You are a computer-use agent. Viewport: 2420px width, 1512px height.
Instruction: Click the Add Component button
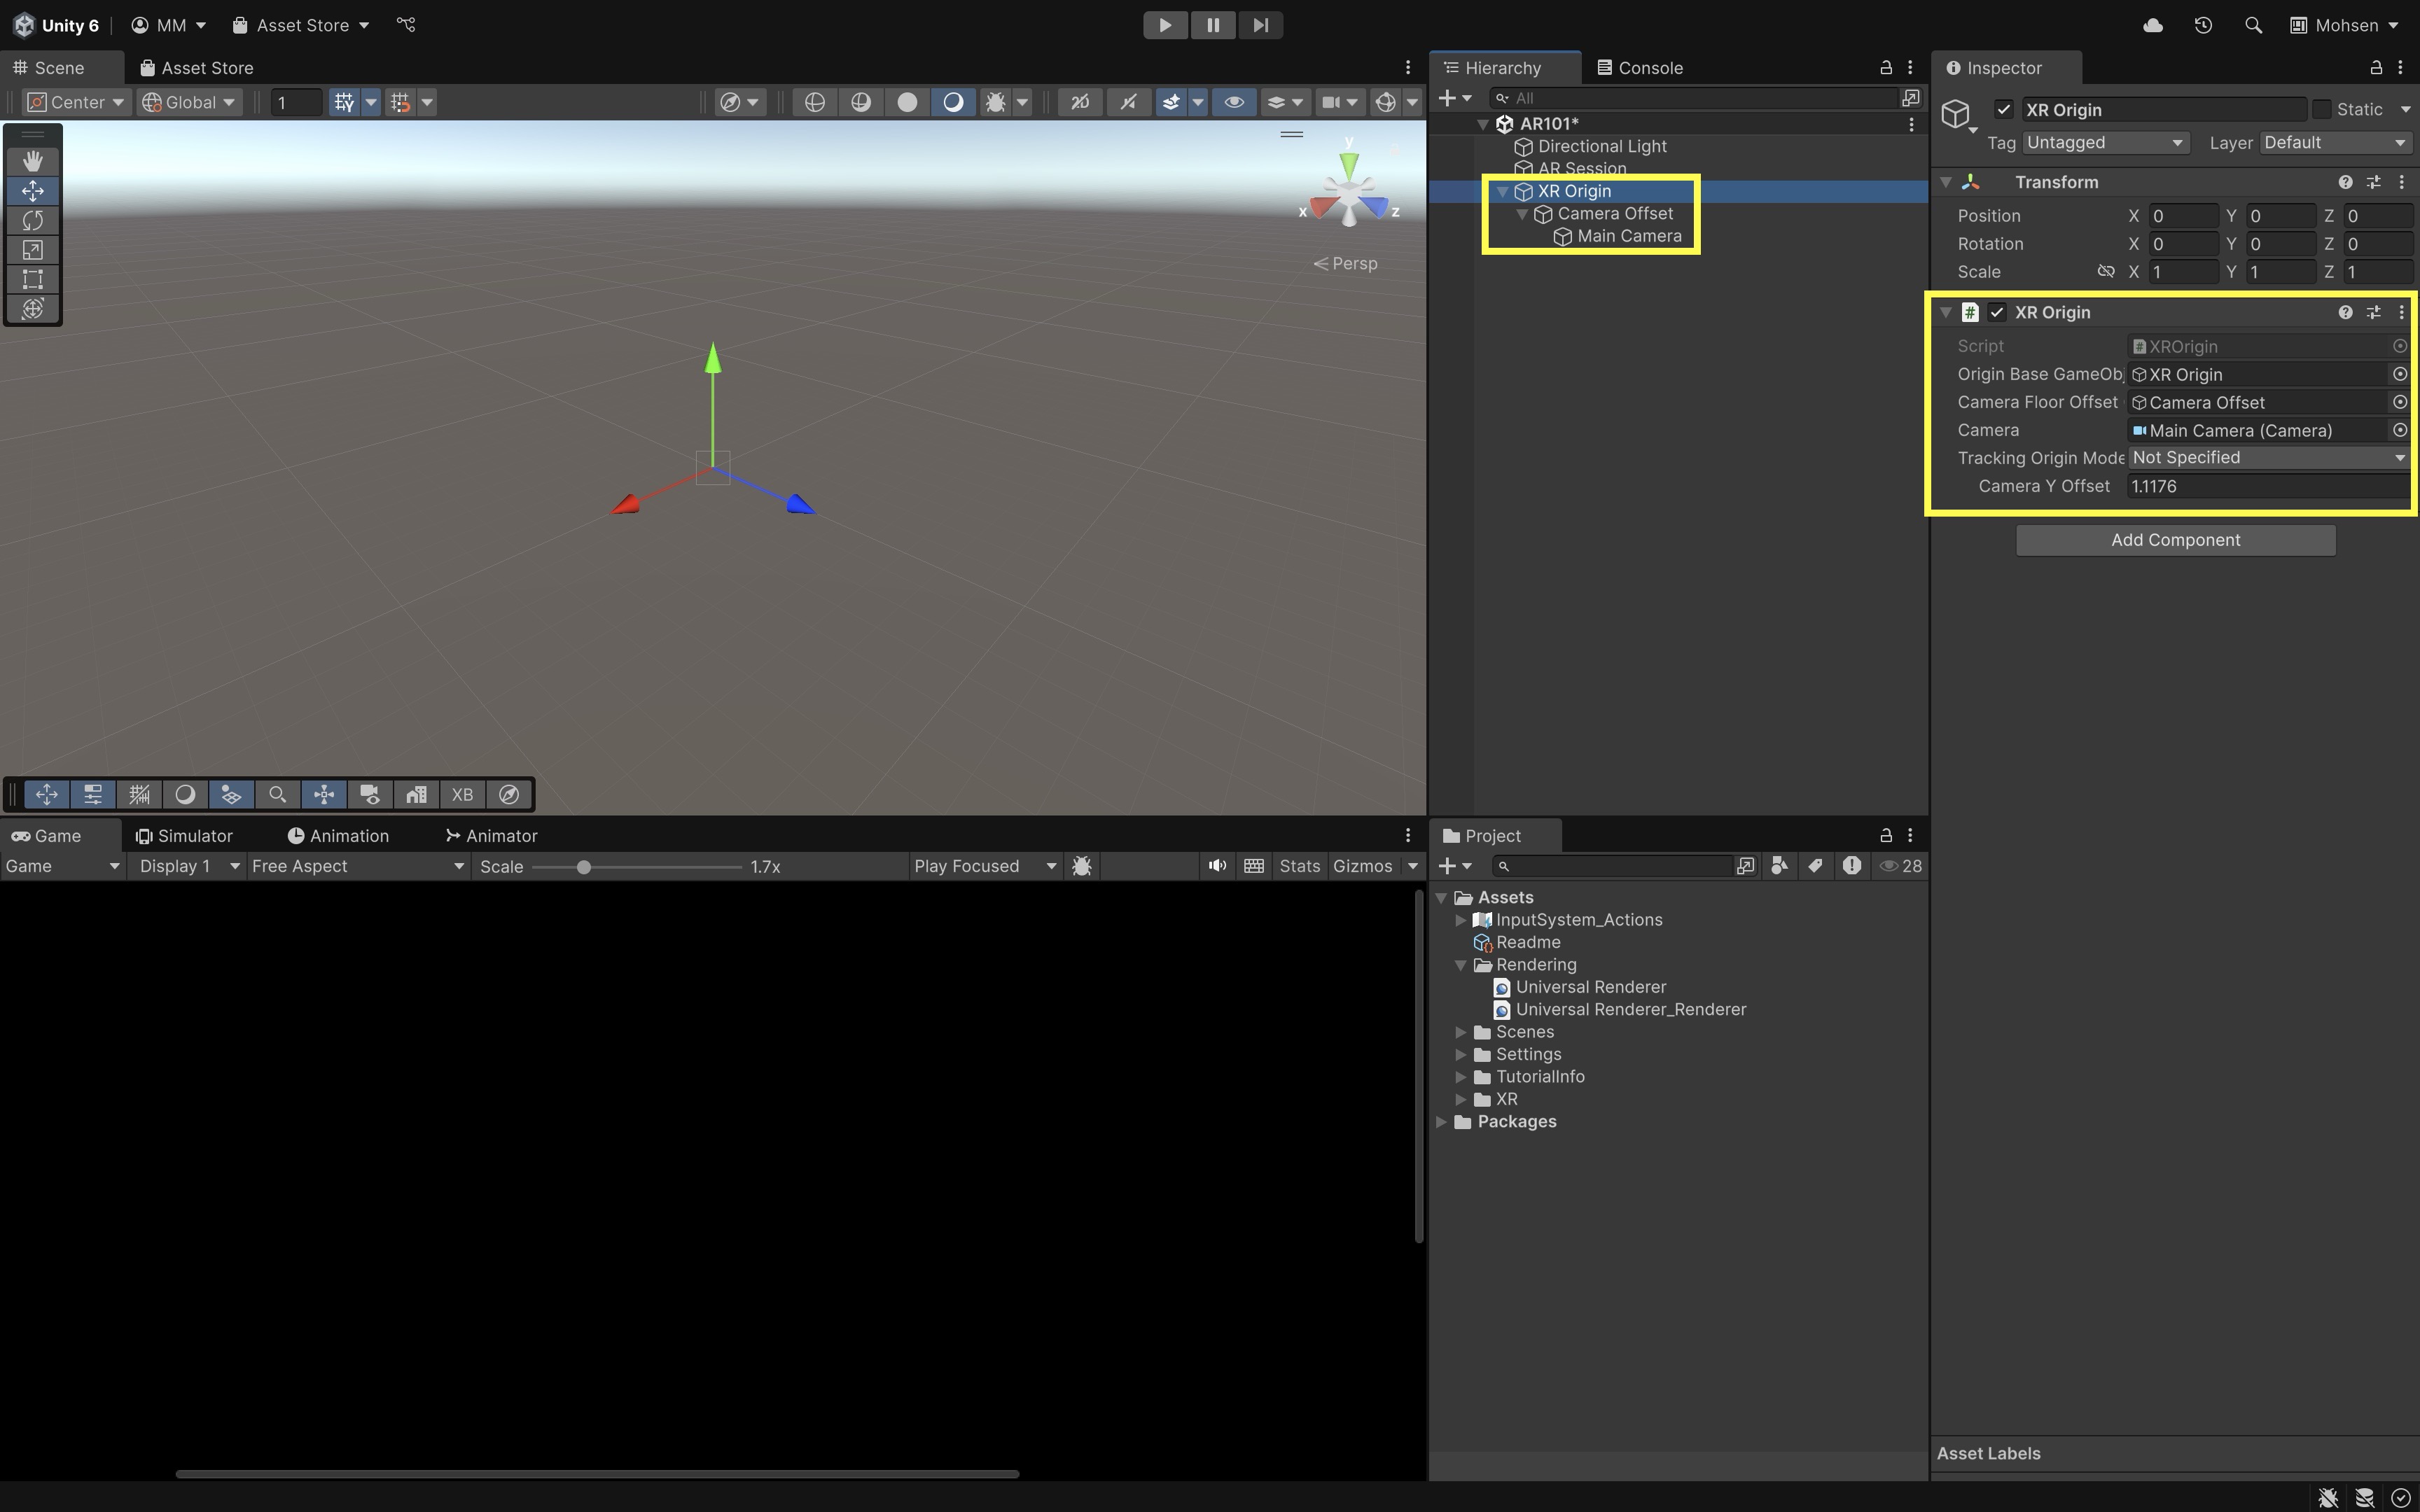pos(2175,540)
